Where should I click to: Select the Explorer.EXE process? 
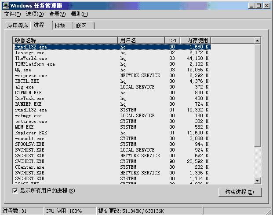click(112, 133)
